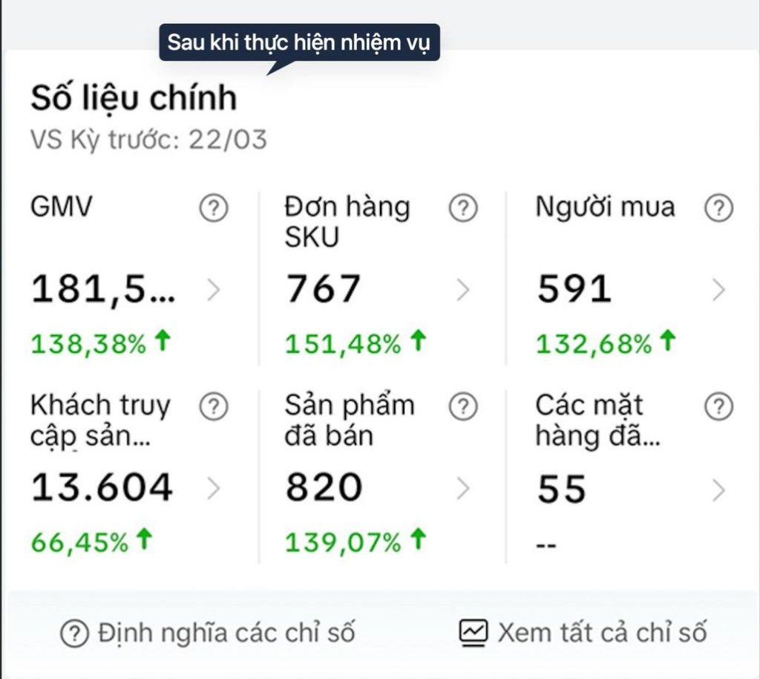Expand Đơn hàng SKU details chevron
760x679 pixels.
click(x=463, y=290)
